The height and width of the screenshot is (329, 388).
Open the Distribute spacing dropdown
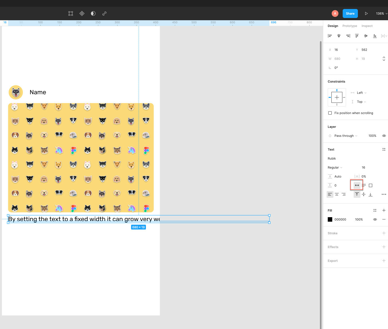tap(384, 36)
